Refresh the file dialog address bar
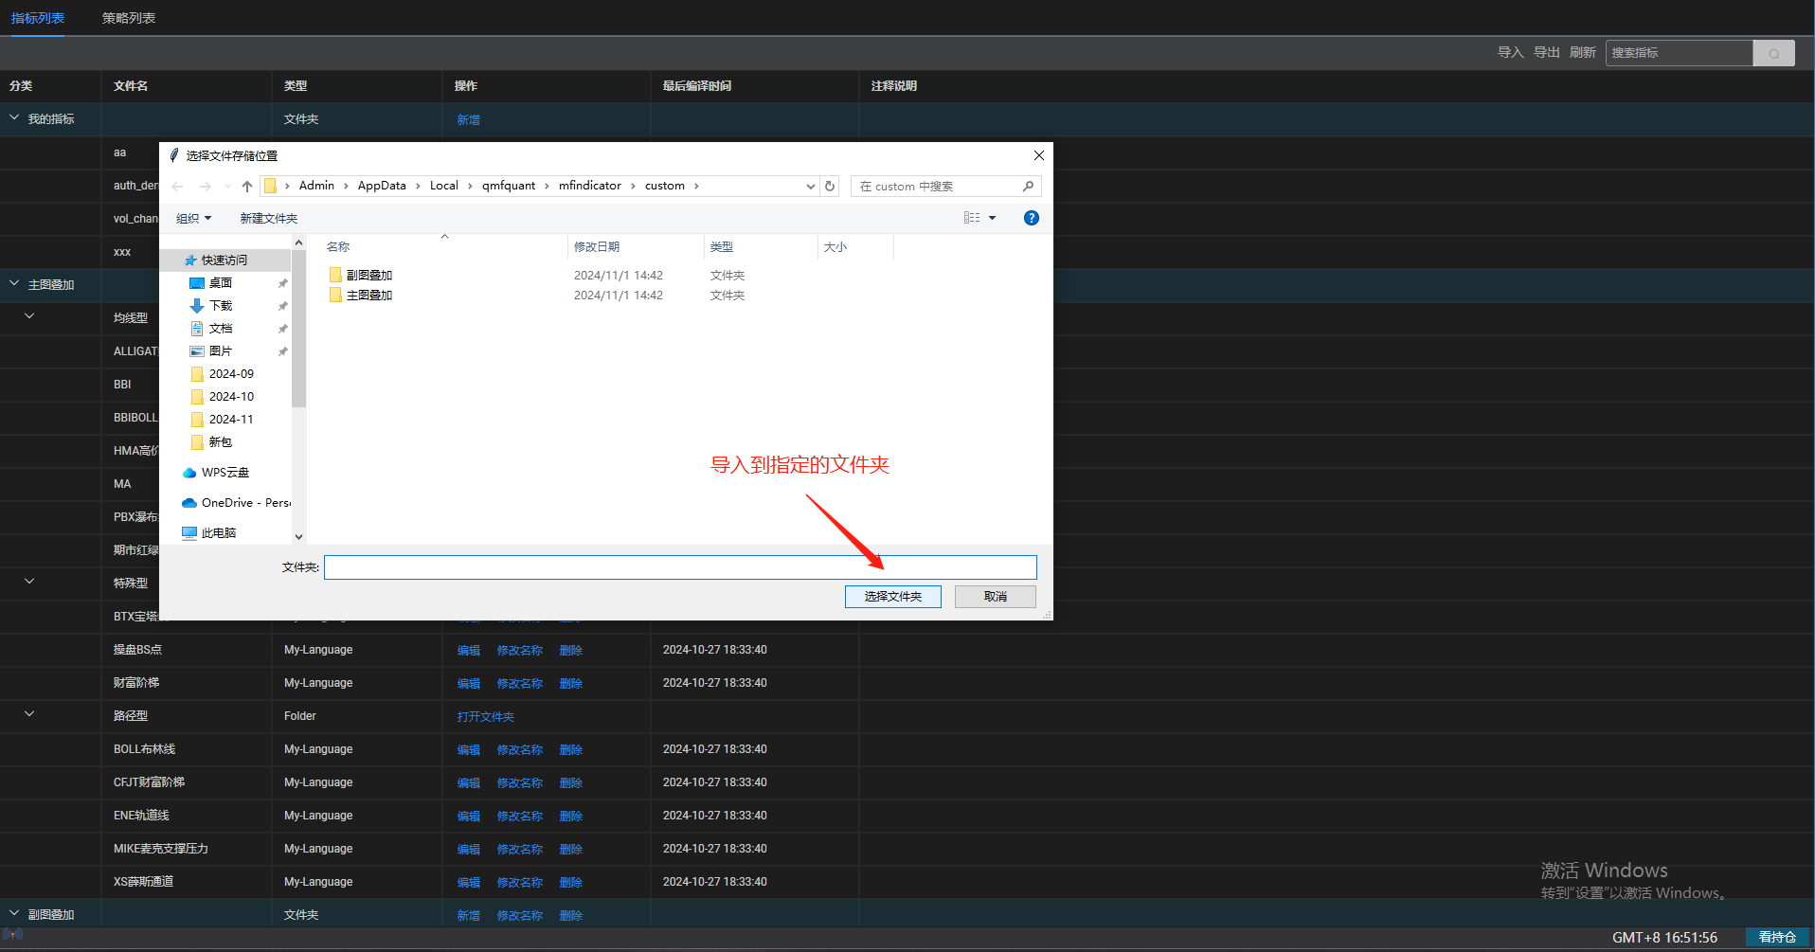 (x=830, y=187)
